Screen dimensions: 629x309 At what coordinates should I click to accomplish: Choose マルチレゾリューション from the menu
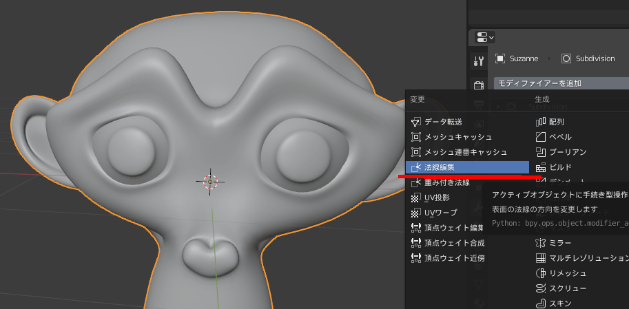(581, 258)
